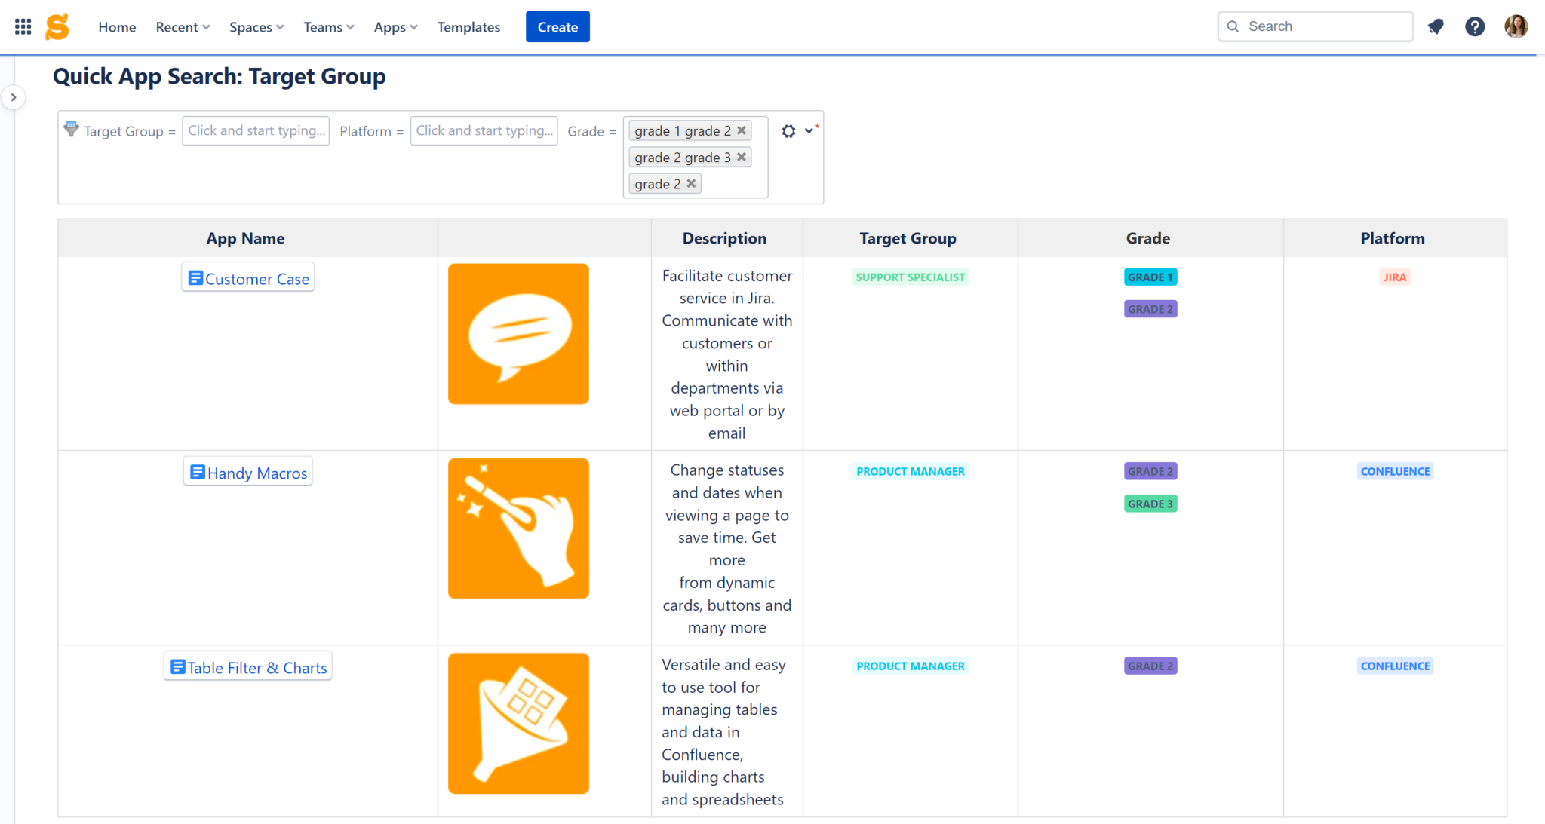The image size is (1545, 824).
Task: Open the app grid launcher
Action: [22, 26]
